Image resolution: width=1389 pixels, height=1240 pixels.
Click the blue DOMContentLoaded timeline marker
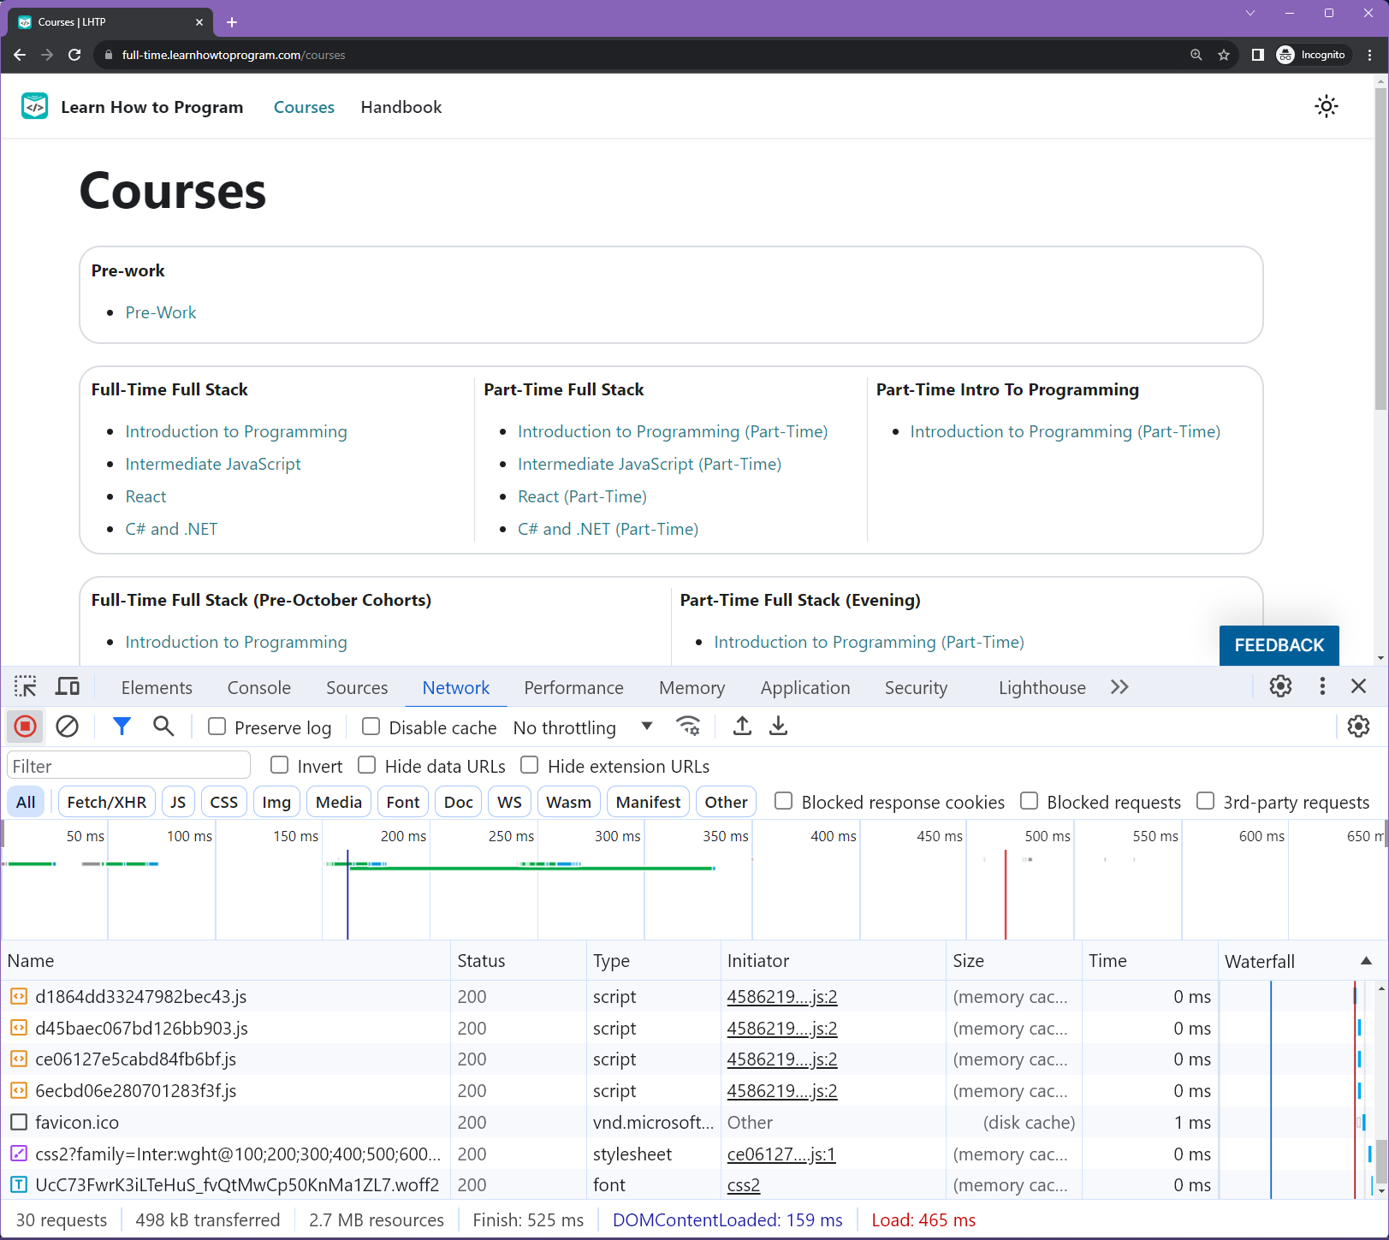click(347, 894)
